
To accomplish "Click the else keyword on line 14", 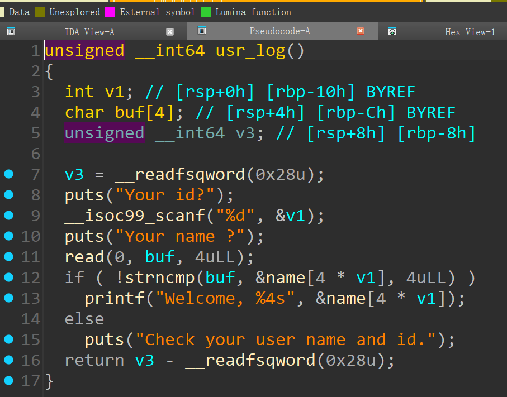I will 84,319.
